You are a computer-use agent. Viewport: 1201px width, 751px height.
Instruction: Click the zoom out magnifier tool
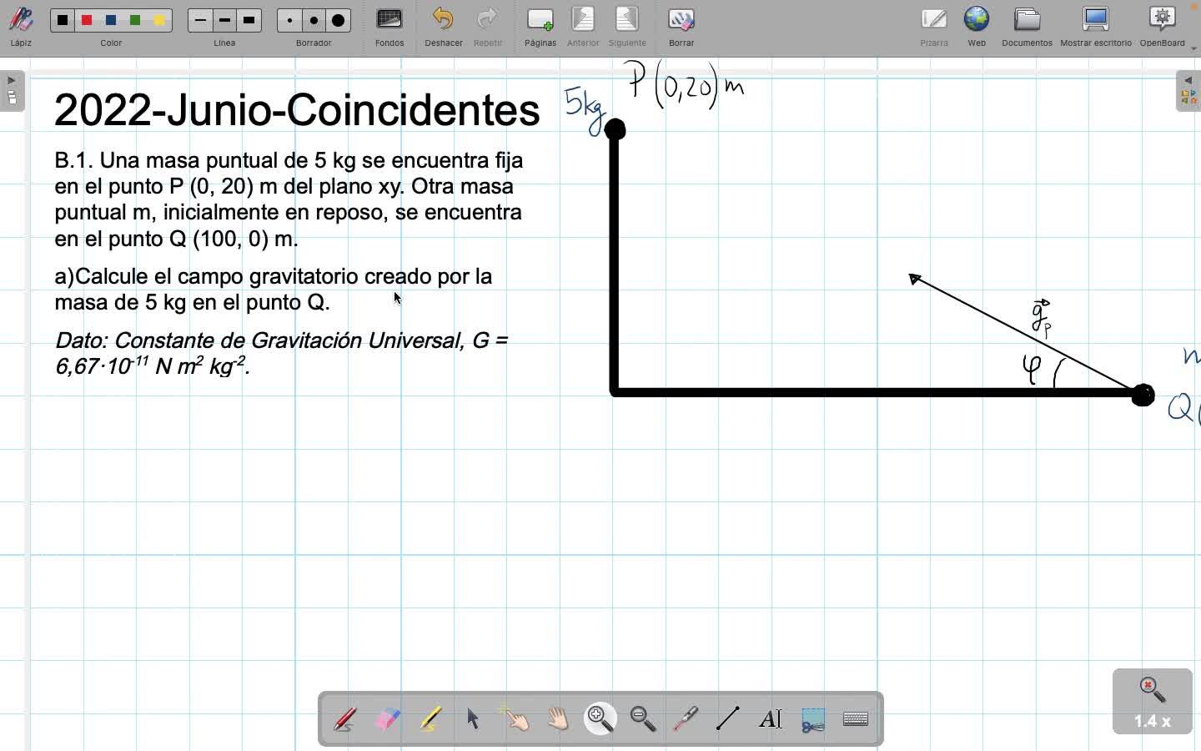643,718
